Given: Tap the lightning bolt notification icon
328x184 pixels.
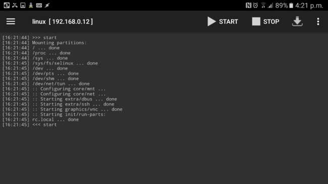Looking at the screenshot, I should (47, 5).
